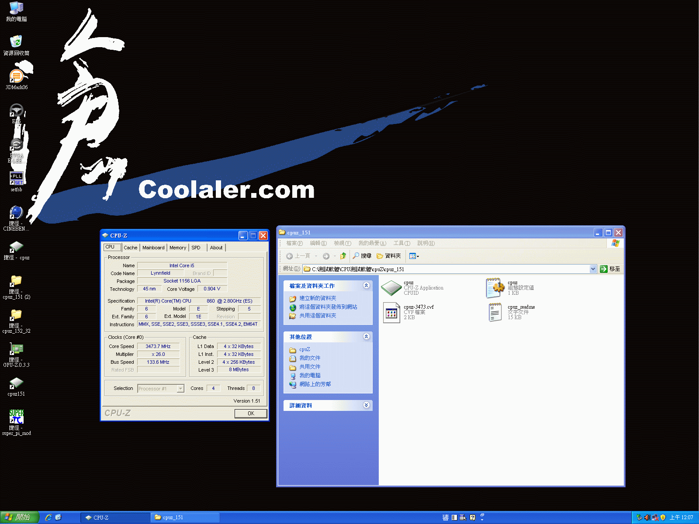The height and width of the screenshot is (524, 699).
Task: Open the CINEBENCH desktop shortcut
Action: click(x=16, y=219)
